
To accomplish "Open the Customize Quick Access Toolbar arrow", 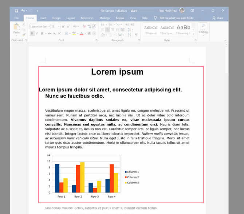I will point(37,11).
